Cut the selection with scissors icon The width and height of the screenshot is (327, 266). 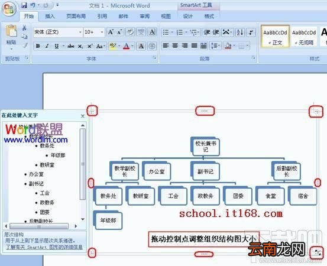[24, 28]
